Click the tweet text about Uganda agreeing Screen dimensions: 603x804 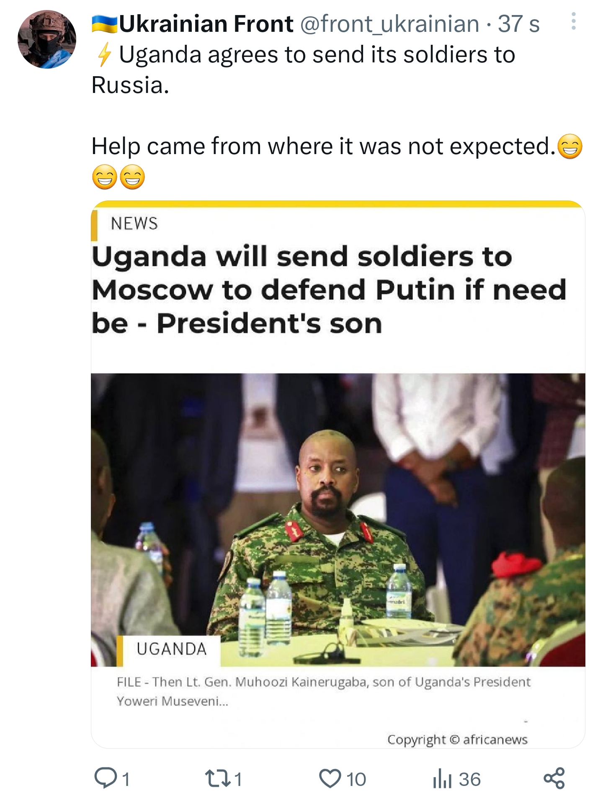tap(304, 70)
